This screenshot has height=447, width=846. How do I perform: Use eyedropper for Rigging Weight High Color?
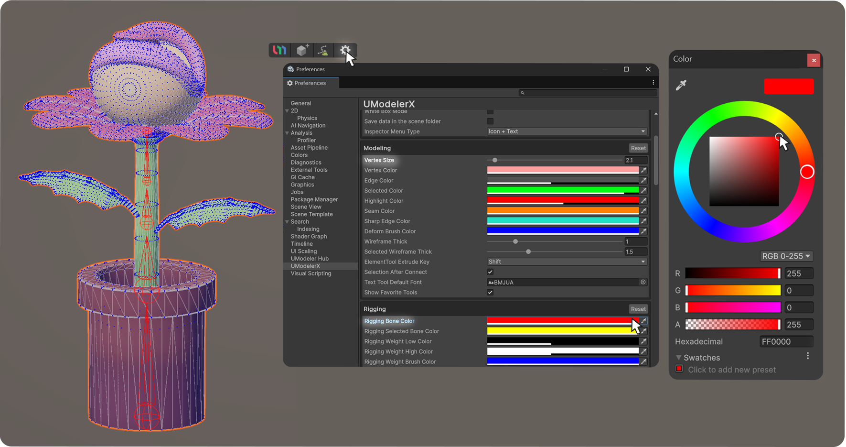click(644, 351)
